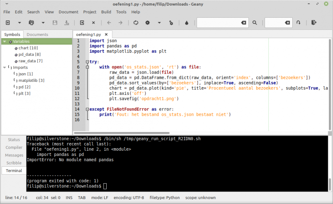The height and width of the screenshot is (204, 333).
Task: Select the matplotlib [3] import
Action: coord(31,81)
